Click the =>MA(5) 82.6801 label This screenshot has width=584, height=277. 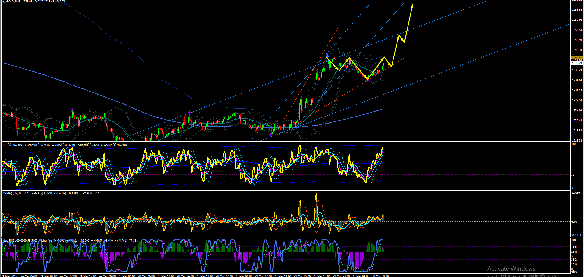click(x=64, y=145)
